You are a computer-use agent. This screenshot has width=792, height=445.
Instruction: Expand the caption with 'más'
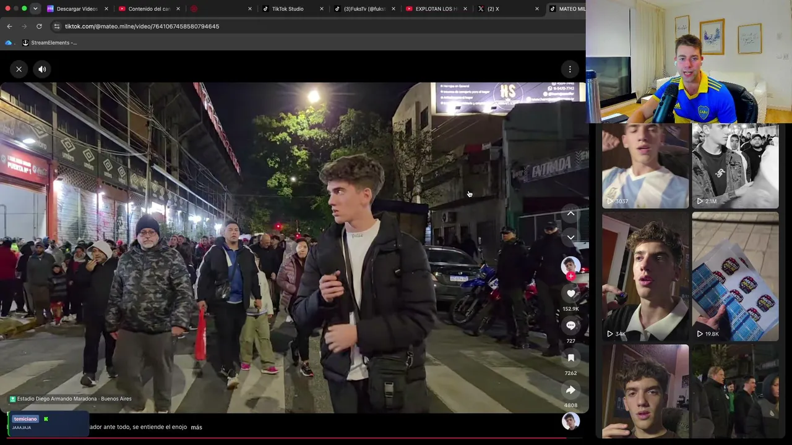(196, 427)
